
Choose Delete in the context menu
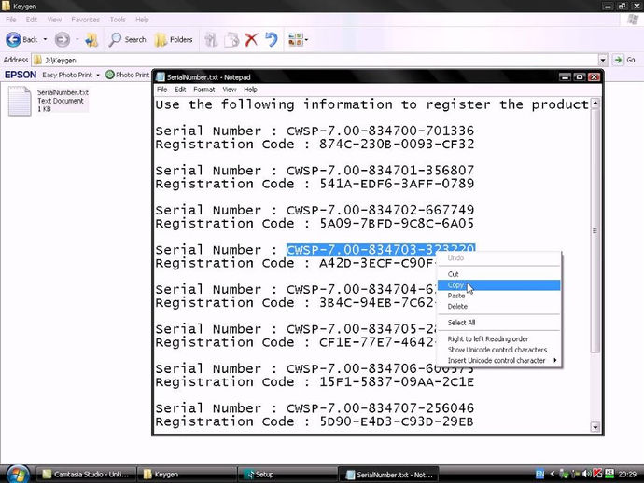tap(498, 306)
